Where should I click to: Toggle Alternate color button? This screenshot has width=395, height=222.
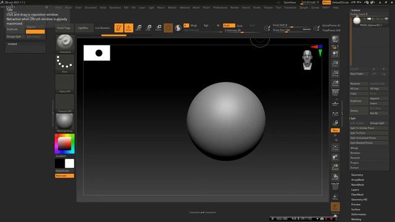click(64, 176)
